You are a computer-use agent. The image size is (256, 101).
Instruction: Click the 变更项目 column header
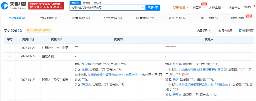(x=57, y=39)
